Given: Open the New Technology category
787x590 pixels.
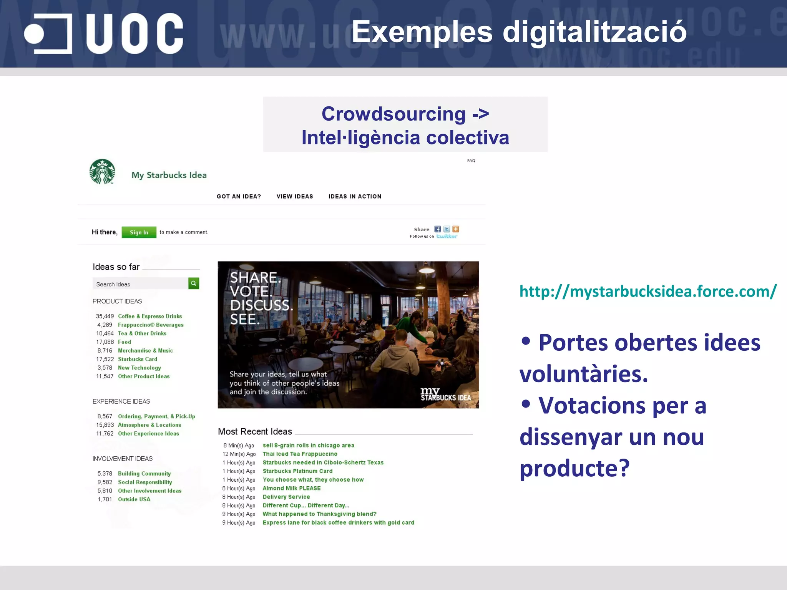Looking at the screenshot, I should point(139,368).
